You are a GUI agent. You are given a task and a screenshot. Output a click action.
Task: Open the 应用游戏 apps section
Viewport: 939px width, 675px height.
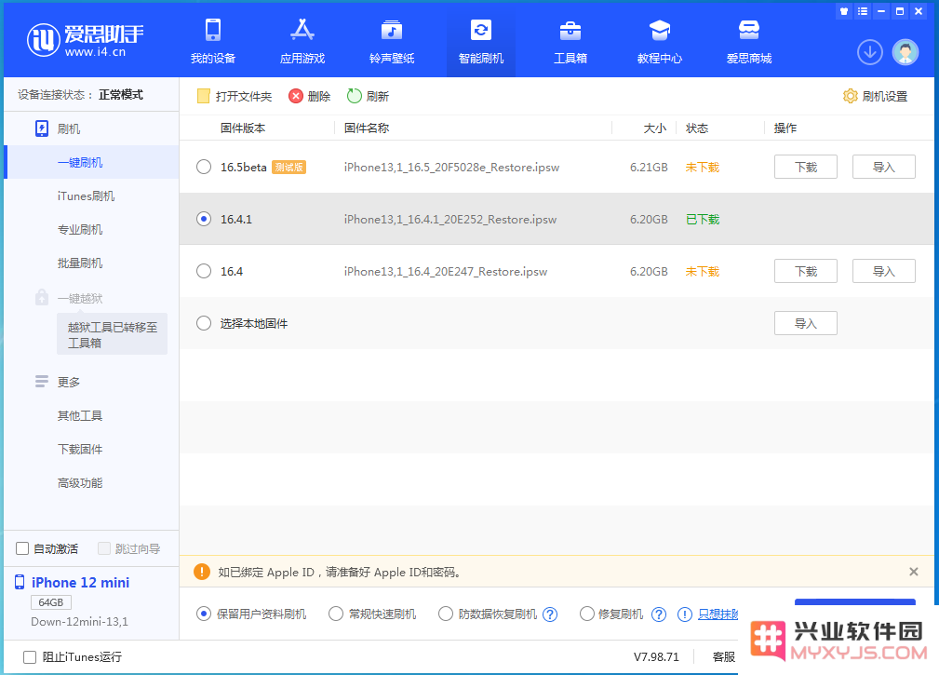point(302,41)
